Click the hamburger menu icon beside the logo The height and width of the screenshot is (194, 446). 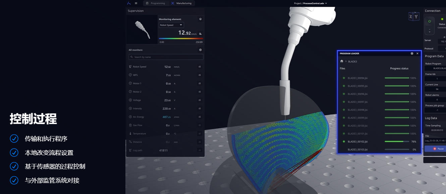click(135, 3)
